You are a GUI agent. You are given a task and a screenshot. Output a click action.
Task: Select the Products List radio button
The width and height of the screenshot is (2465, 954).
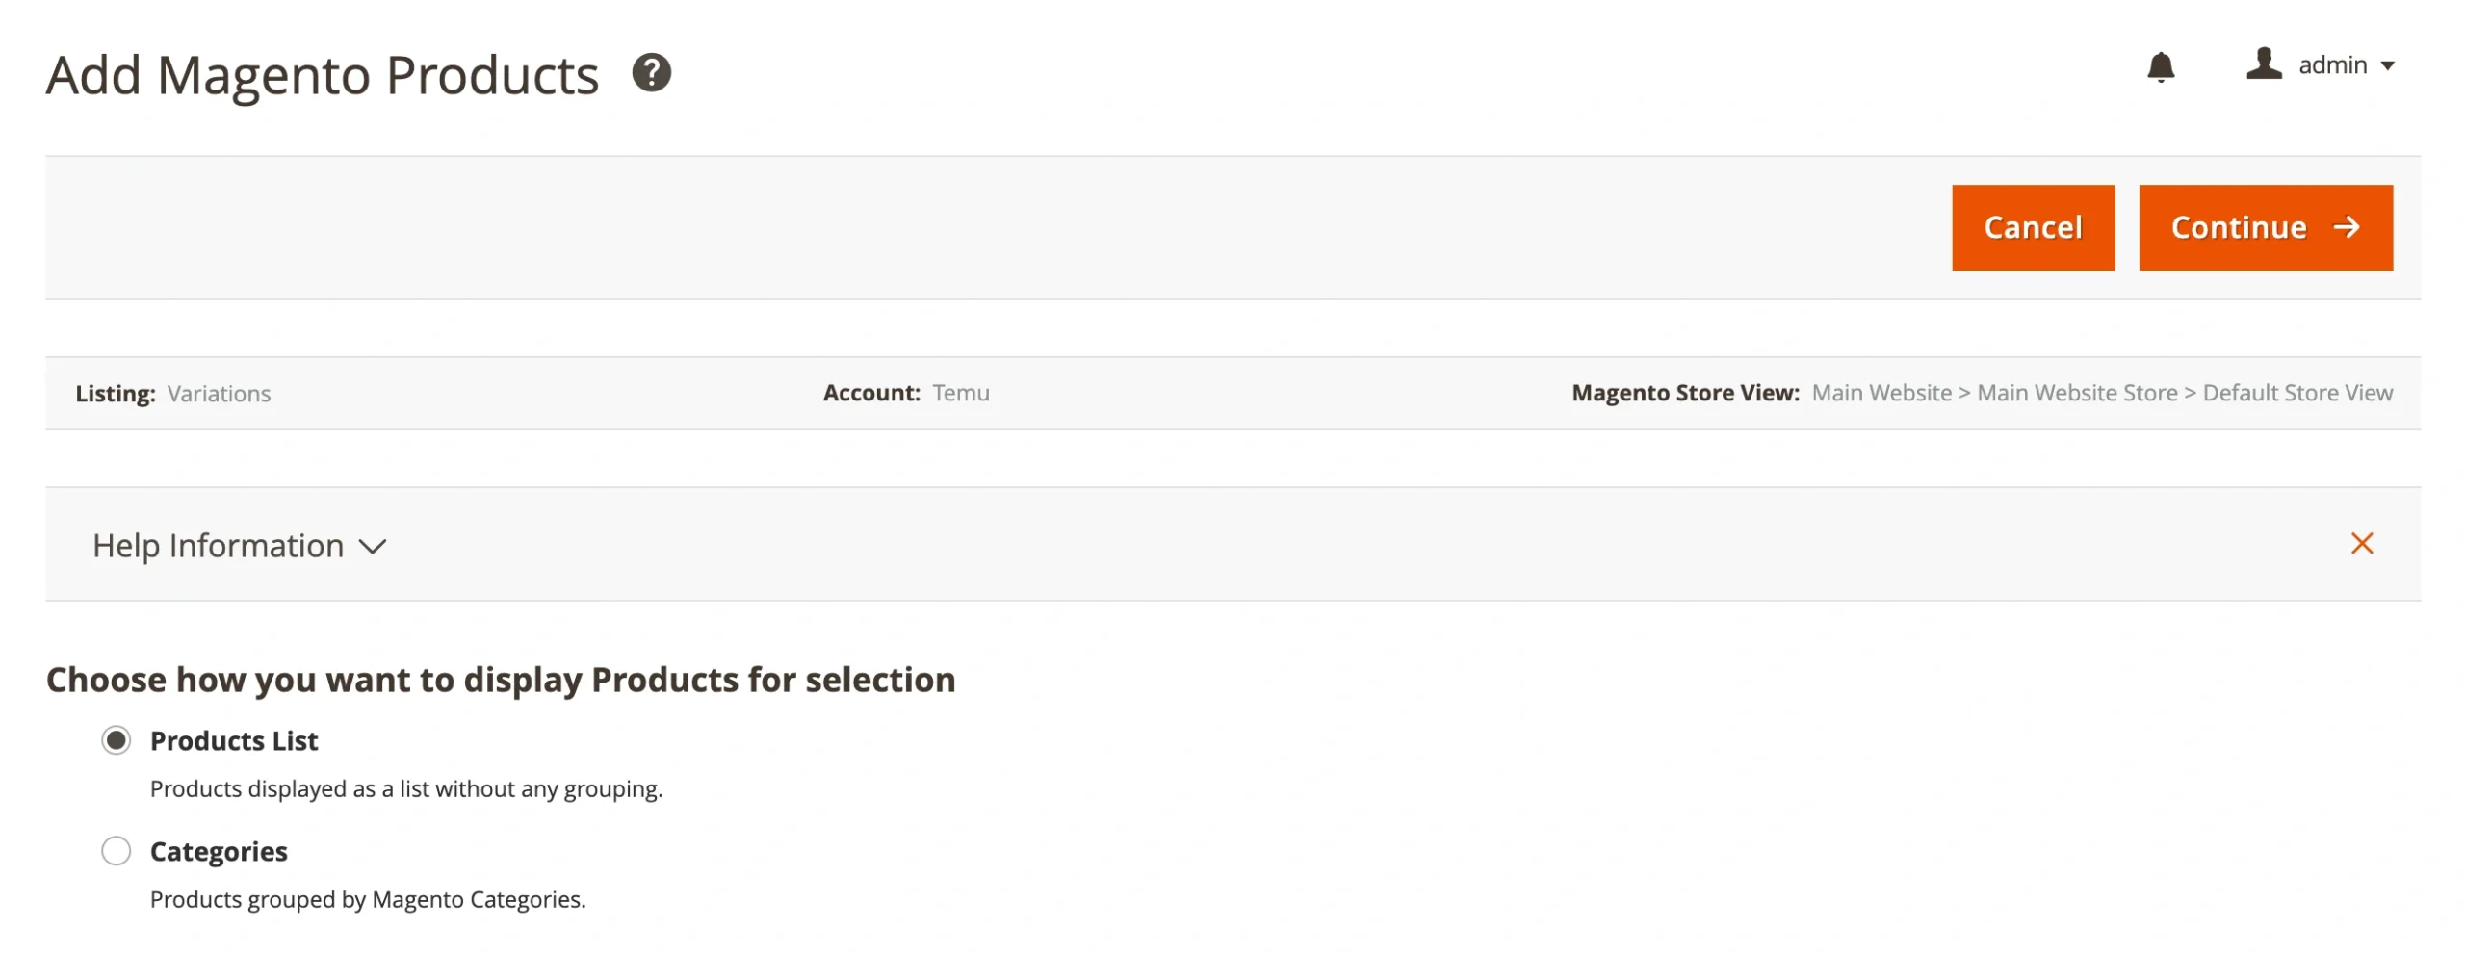[117, 740]
